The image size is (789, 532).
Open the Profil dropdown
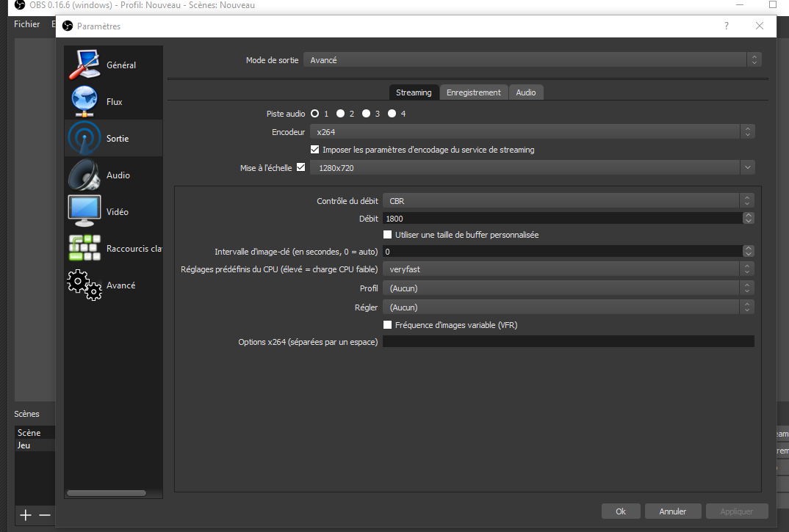[569, 288]
